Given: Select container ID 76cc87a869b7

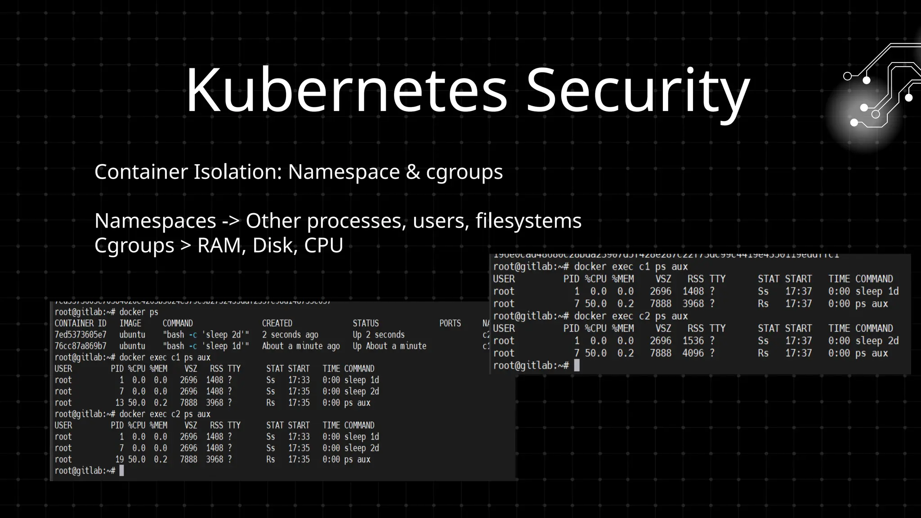Looking at the screenshot, I should (x=80, y=346).
